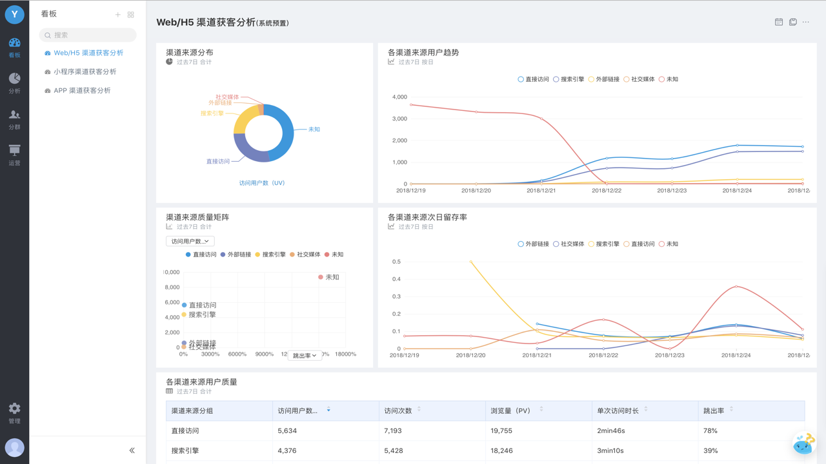
Task: Sort table by 访问用户数 column arrow
Action: point(328,410)
